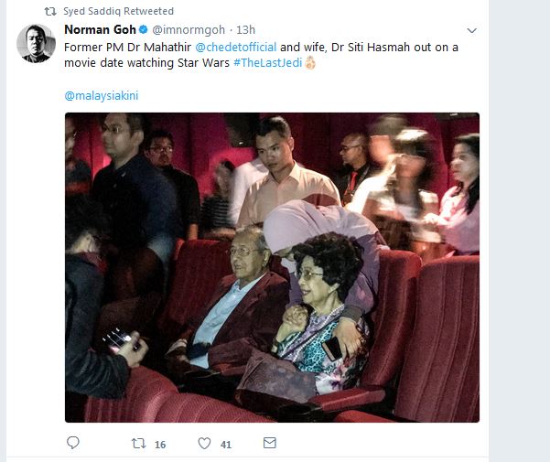Screen dimensions: 550x462
Task: Click the like count showing 41
Action: click(x=226, y=444)
